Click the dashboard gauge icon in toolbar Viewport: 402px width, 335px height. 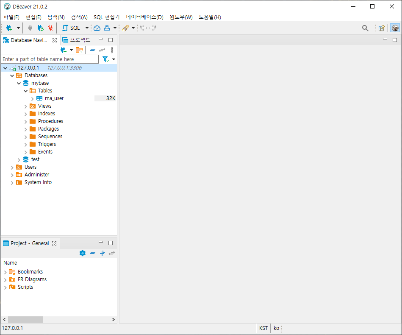point(97,28)
